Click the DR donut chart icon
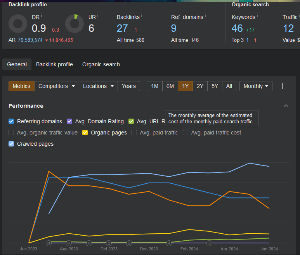The width and height of the screenshot is (300, 255). [x=18, y=24]
